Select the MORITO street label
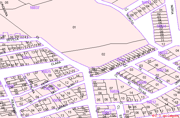180x118 pixels. tap(130, 19)
